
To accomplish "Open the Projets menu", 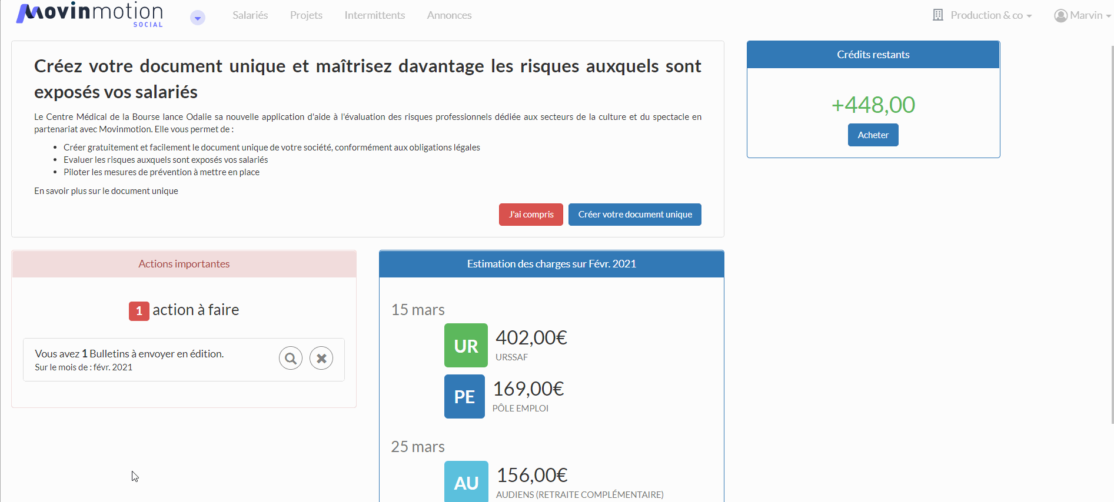I will point(306,15).
